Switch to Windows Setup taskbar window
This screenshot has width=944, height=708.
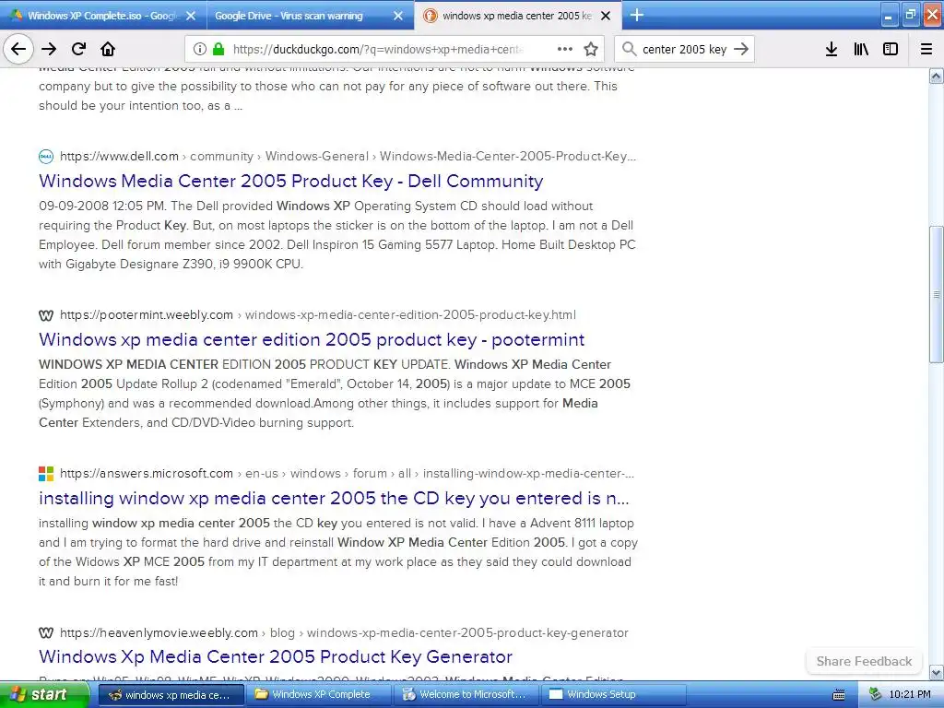(614, 694)
